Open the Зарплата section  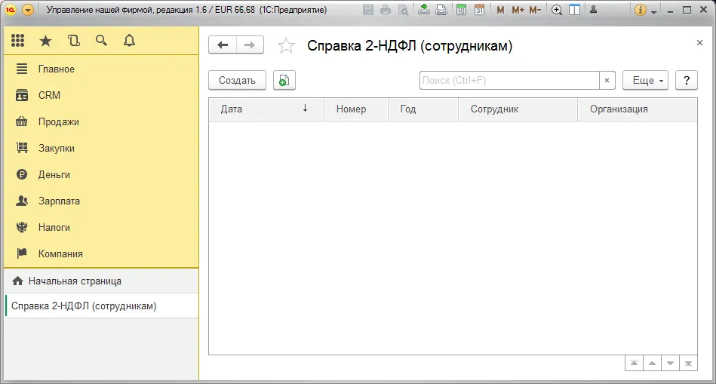click(59, 201)
